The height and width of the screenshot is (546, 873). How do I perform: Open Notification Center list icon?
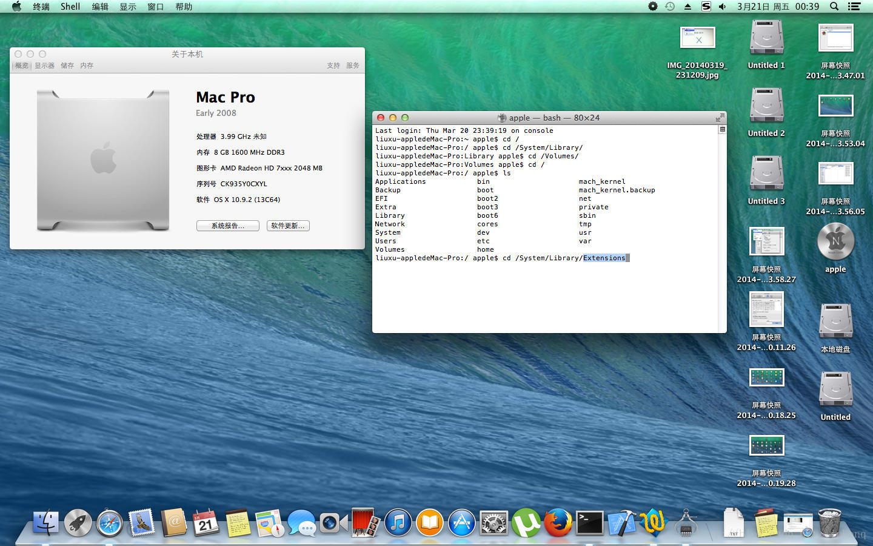(854, 7)
